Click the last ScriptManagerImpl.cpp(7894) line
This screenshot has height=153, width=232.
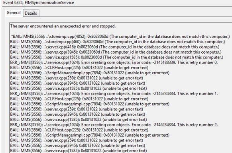[x=90, y=135]
